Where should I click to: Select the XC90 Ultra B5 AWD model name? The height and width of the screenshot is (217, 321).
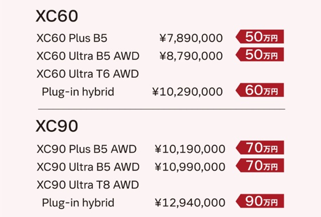88,167
